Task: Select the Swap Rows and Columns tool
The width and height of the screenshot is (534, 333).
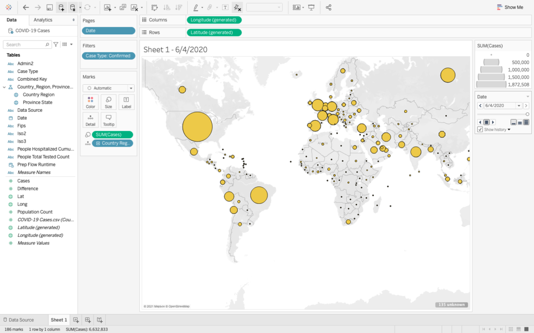Action: (154, 7)
